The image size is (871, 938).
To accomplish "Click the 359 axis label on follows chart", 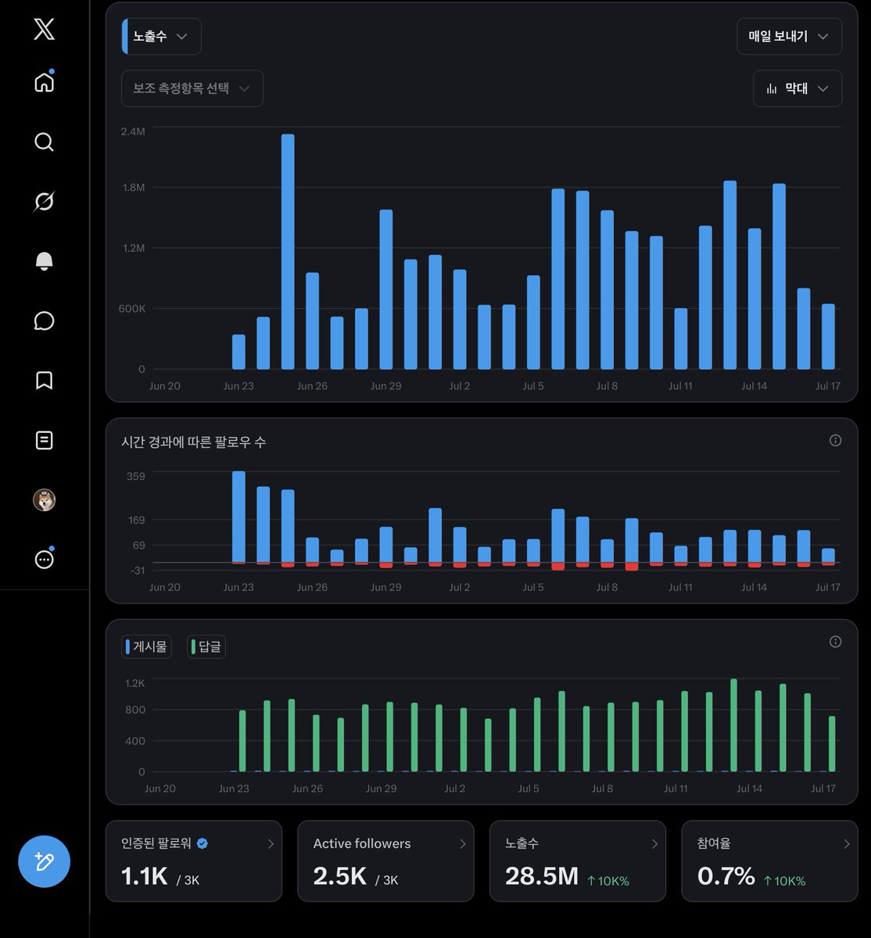I will 136,475.
